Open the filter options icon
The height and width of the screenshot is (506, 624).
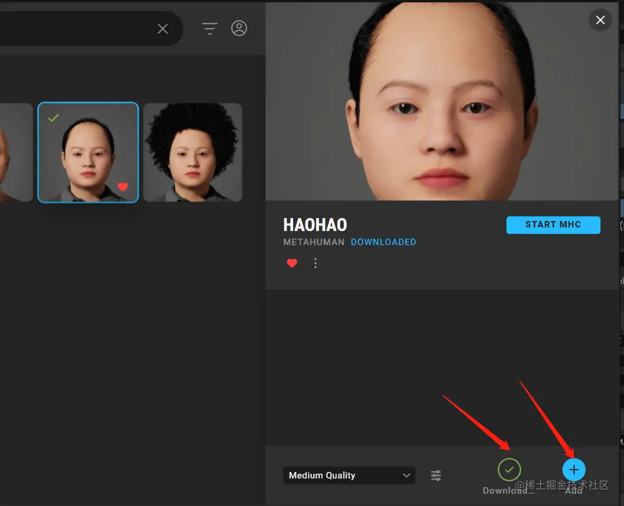(x=209, y=28)
